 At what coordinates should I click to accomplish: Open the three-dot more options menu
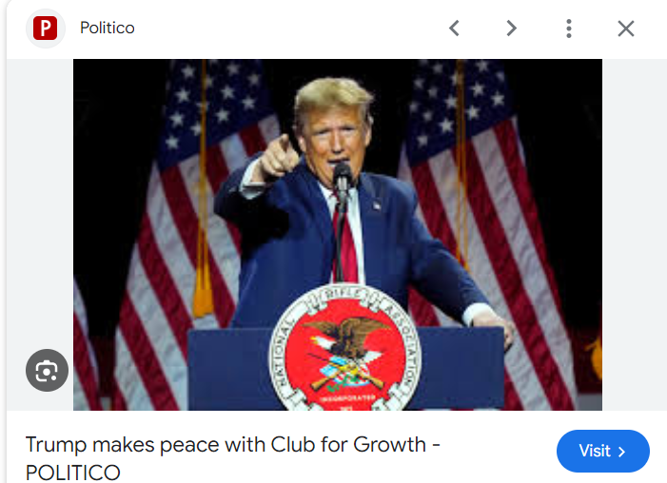pos(569,29)
